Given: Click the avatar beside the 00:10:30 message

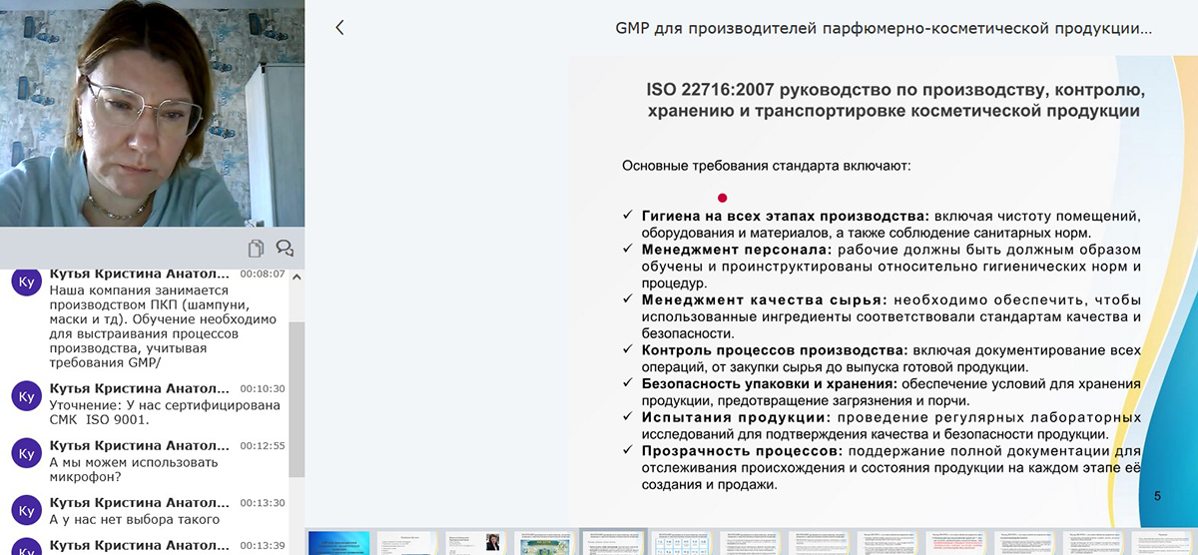Looking at the screenshot, I should point(25,396).
